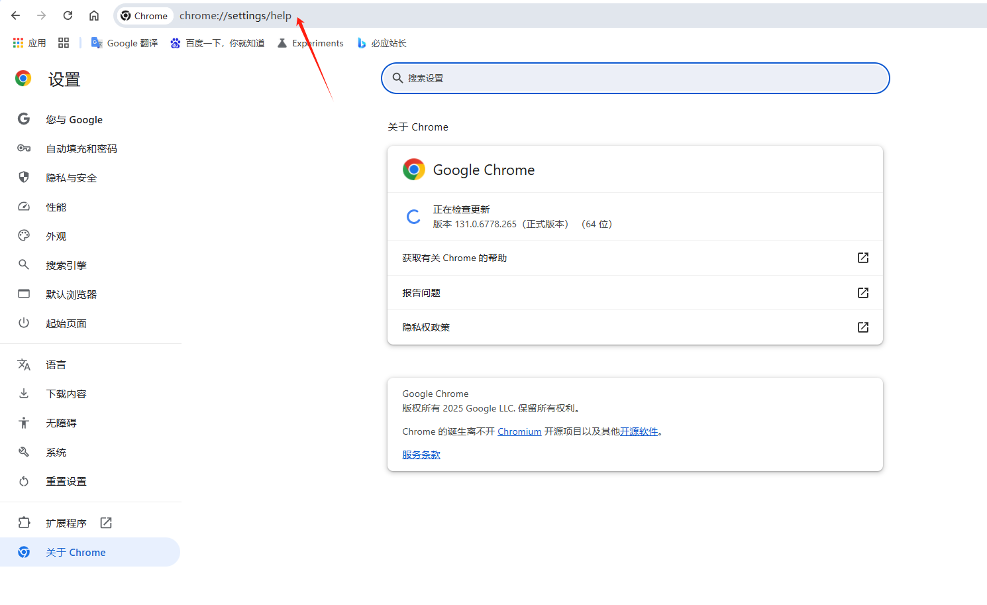The image size is (987, 605).
Task: Click the forward navigation arrow
Action: [x=42, y=15]
